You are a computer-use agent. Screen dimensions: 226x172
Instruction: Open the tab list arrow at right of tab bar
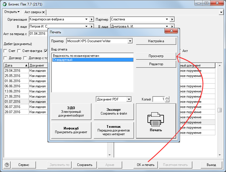coord(221,12)
